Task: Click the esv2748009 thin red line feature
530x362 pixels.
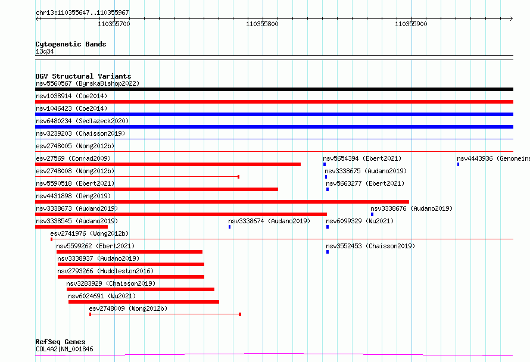Action: [165, 314]
